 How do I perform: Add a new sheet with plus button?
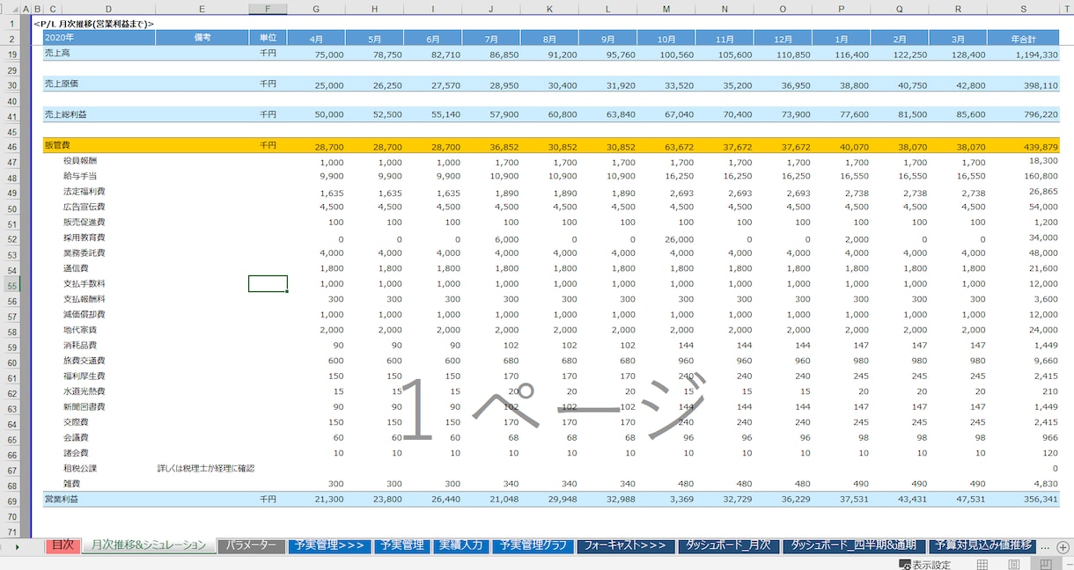pyautogui.click(x=1063, y=546)
